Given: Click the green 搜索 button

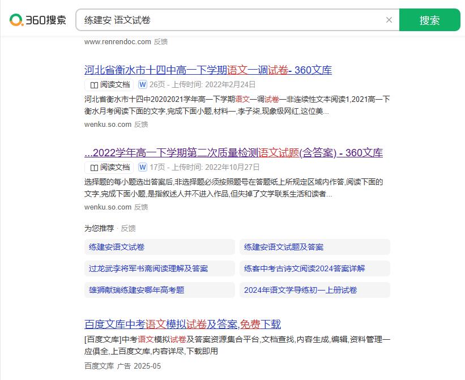Looking at the screenshot, I should pos(429,20).
